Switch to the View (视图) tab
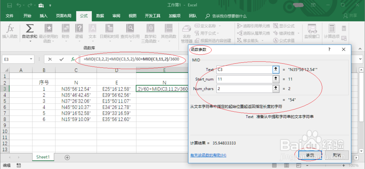Image resolution: width=365 pixels, height=169 pixels. 132,16
